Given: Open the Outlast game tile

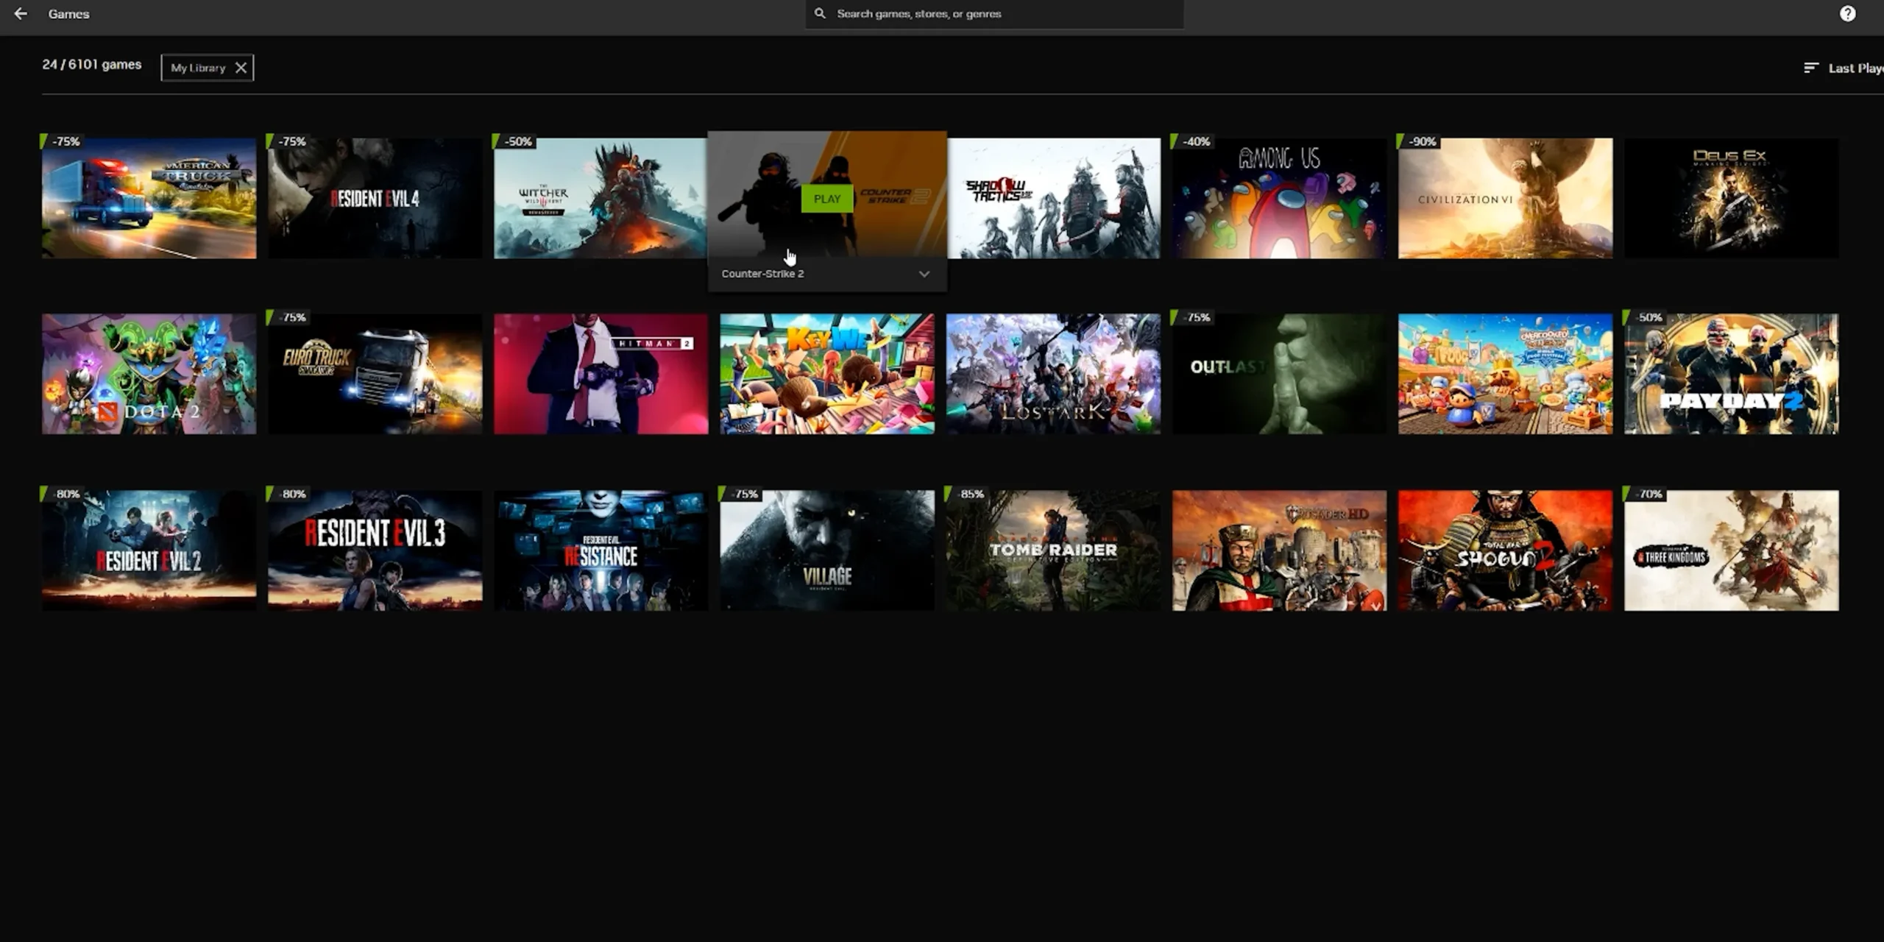Looking at the screenshot, I should point(1279,374).
